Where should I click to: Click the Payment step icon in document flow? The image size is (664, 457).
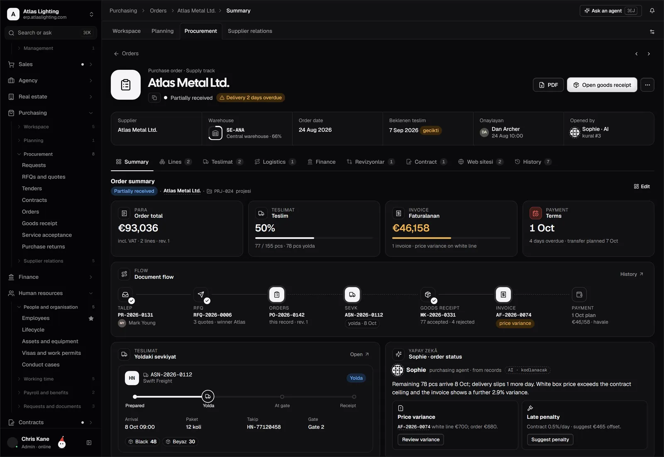tap(579, 295)
